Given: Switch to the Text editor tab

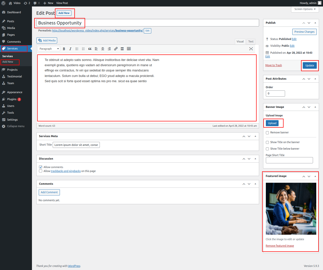Looking at the screenshot, I should (251, 41).
